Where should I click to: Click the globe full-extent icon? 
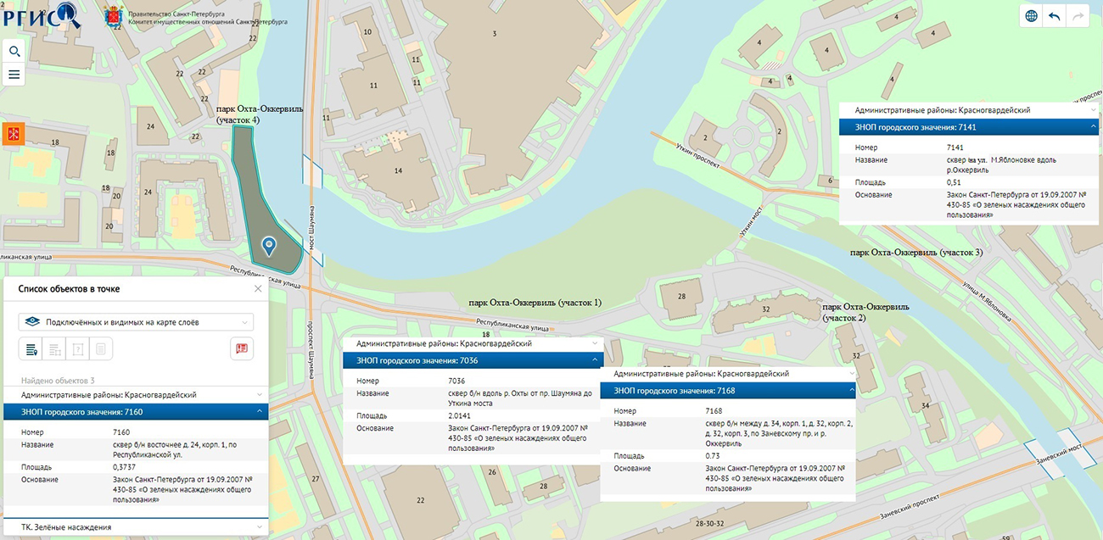pyautogui.click(x=1032, y=16)
